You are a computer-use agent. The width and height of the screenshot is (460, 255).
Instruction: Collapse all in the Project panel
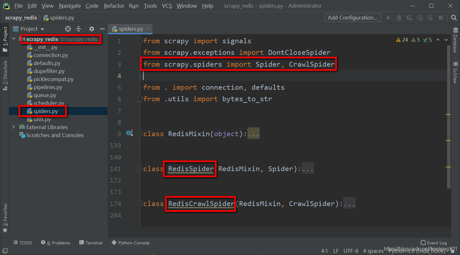[x=79, y=29]
